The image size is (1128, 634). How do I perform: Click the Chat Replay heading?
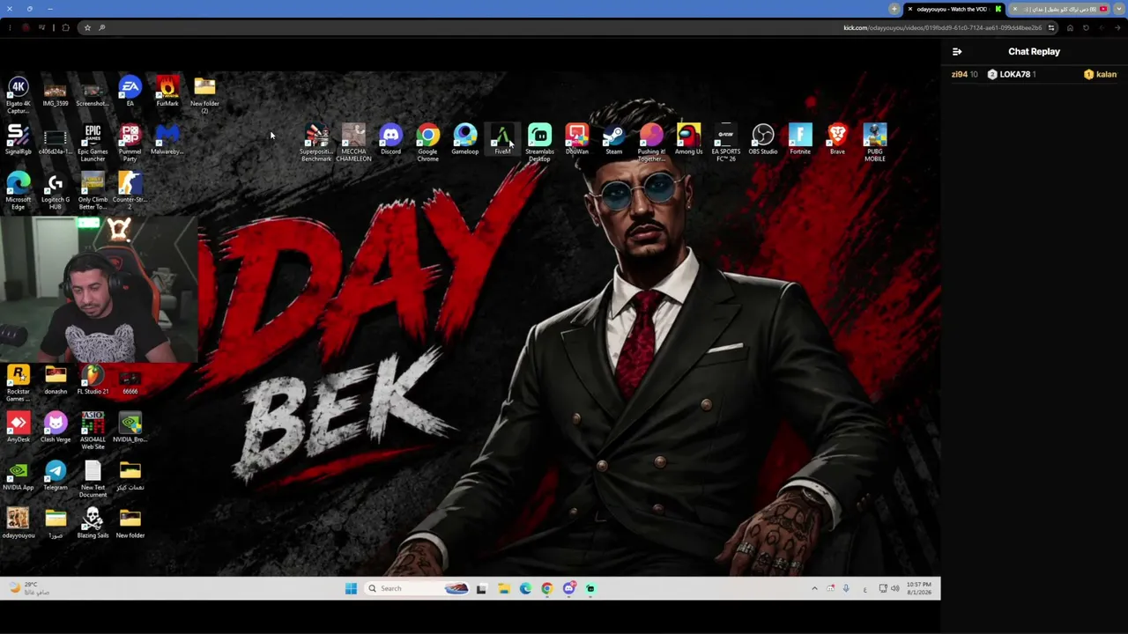1034,51
